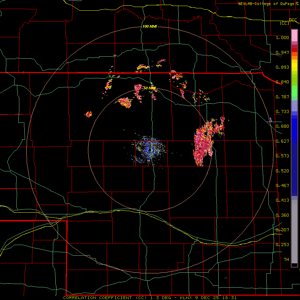Click the large pink echo east of the radar

pos(203,144)
